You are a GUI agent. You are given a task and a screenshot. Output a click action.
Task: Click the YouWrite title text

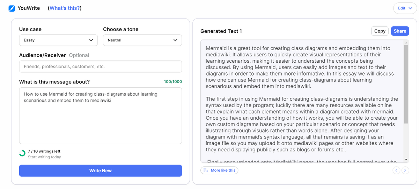coord(29,8)
